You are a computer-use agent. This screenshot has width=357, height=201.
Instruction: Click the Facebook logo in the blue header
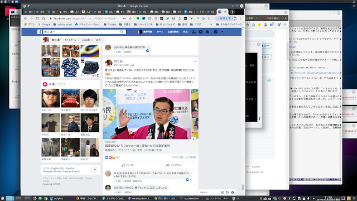[40, 32]
